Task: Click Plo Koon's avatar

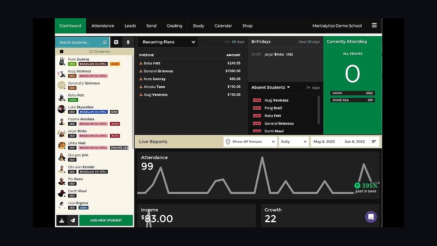Action: (x=62, y=181)
